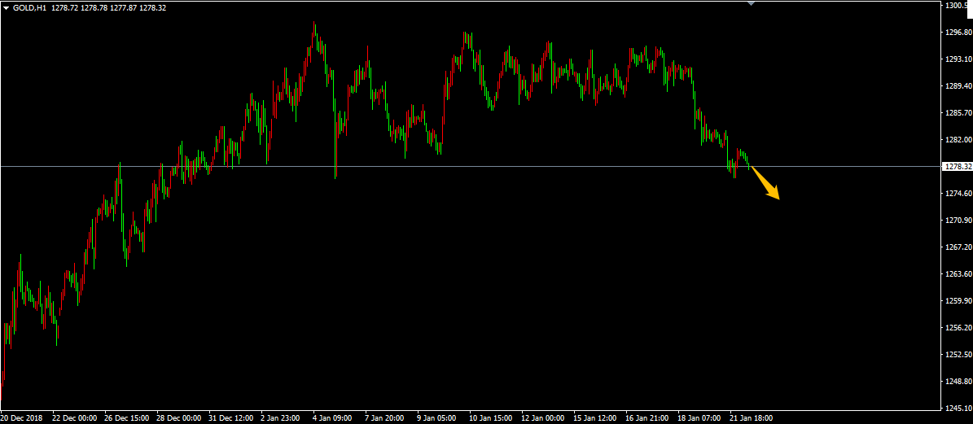Viewport: 973px width, 424px height.
Task: Click the 1274.60 price scale label
Action: (x=958, y=194)
